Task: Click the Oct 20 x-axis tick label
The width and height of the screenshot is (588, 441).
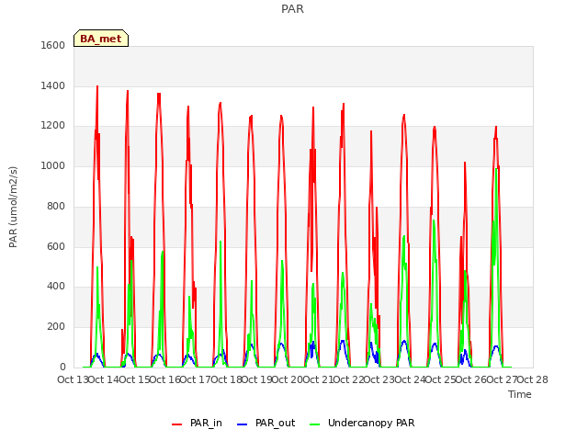Action: pyautogui.click(x=288, y=379)
